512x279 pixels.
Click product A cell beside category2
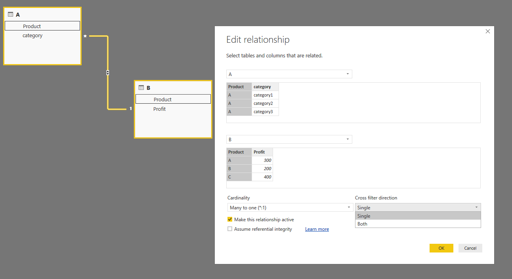pyautogui.click(x=239, y=103)
